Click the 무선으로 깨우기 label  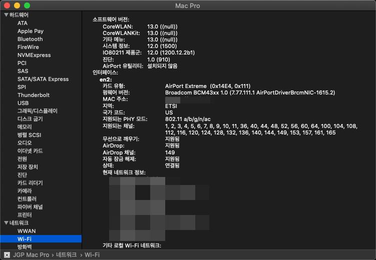pyautogui.click(x=121, y=139)
